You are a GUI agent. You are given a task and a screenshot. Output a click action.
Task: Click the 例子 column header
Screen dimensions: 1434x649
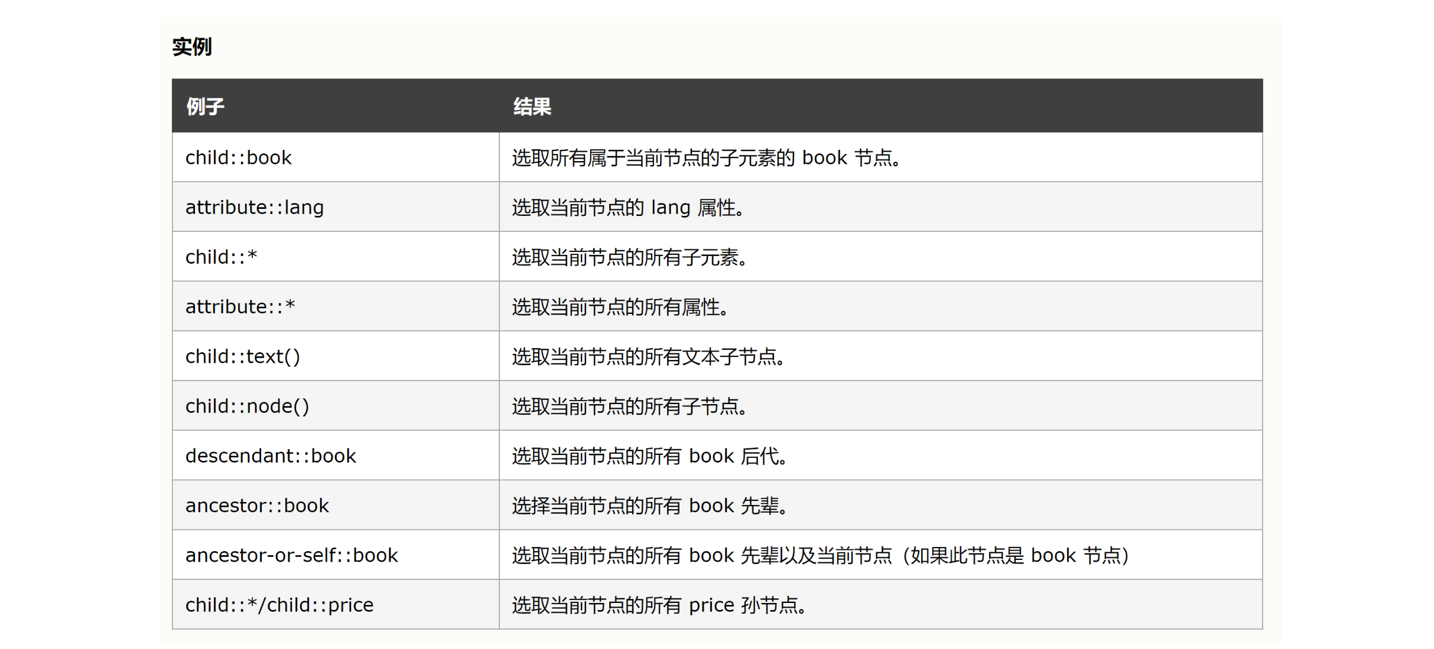pos(205,107)
